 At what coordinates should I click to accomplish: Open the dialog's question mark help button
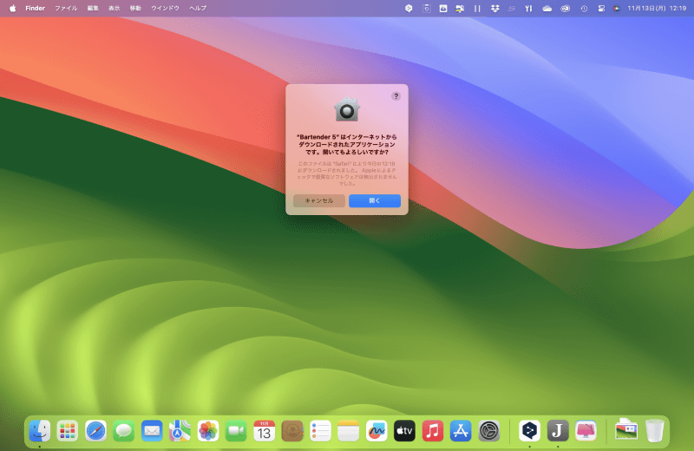[x=396, y=96]
